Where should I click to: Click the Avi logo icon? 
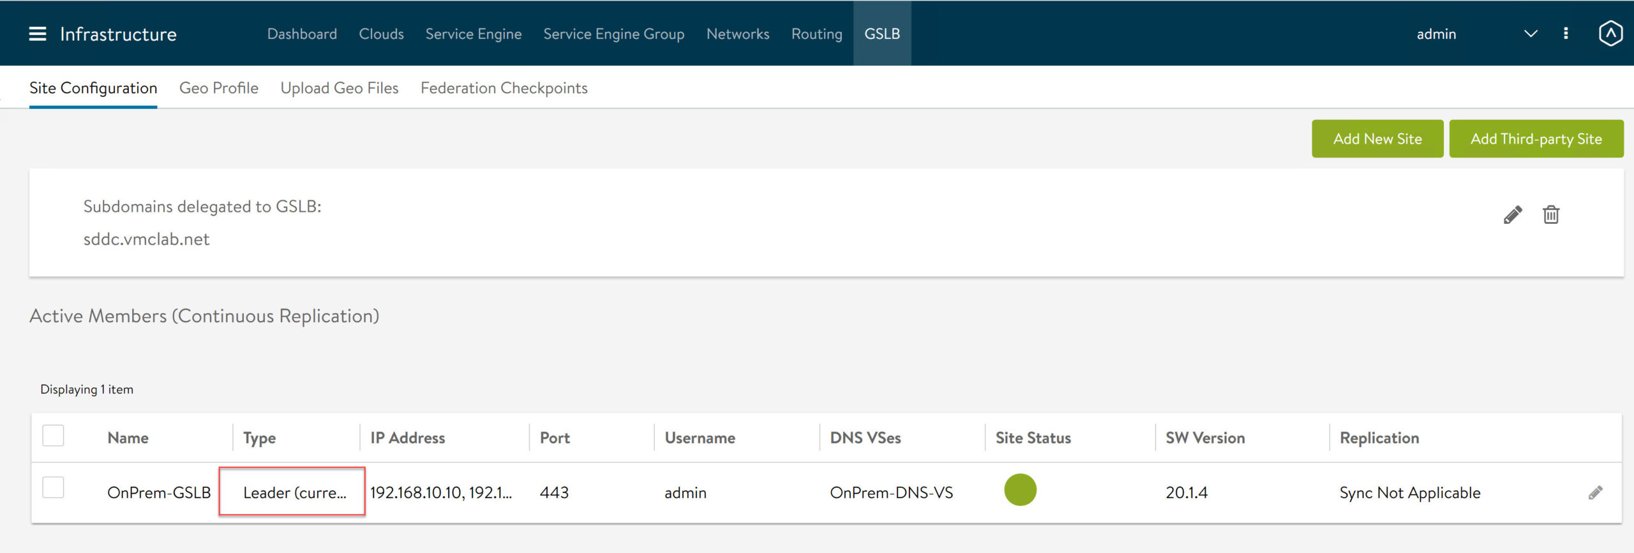(x=1610, y=34)
